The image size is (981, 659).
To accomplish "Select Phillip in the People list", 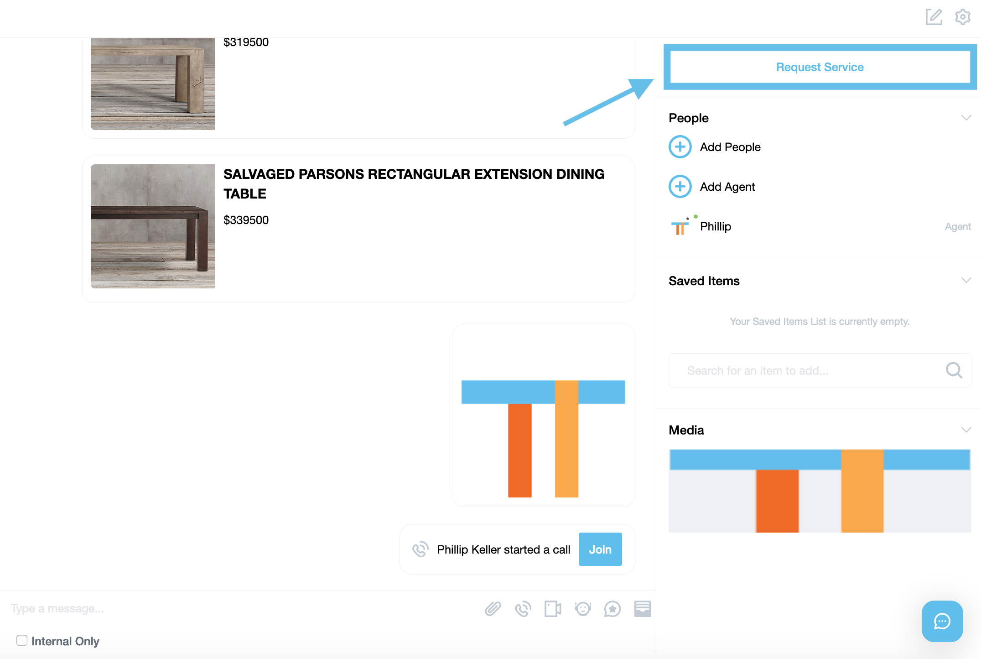I will tap(716, 226).
